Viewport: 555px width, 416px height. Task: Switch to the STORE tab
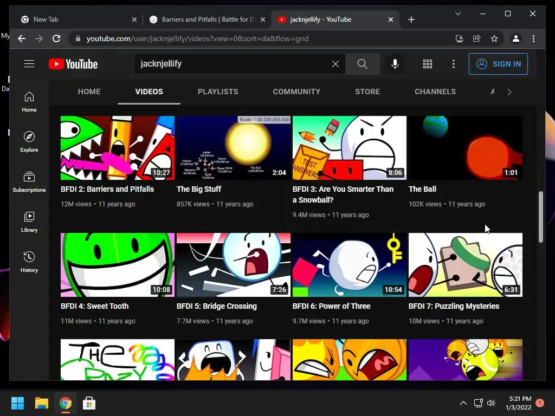point(367,92)
